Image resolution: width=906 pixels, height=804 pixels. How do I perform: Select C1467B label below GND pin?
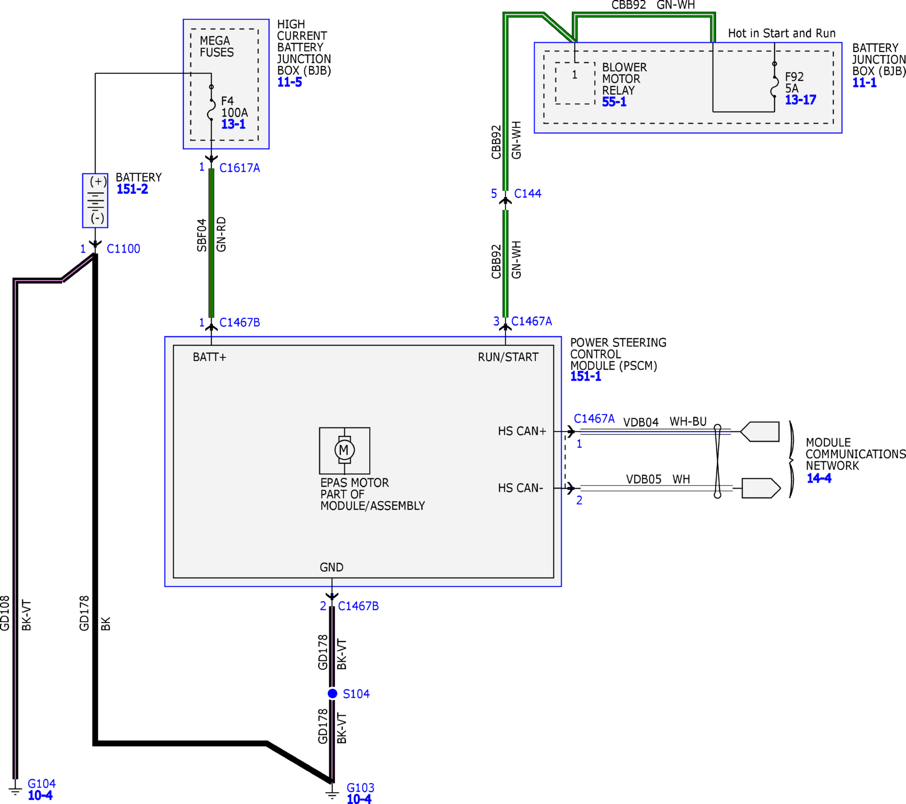(x=358, y=606)
